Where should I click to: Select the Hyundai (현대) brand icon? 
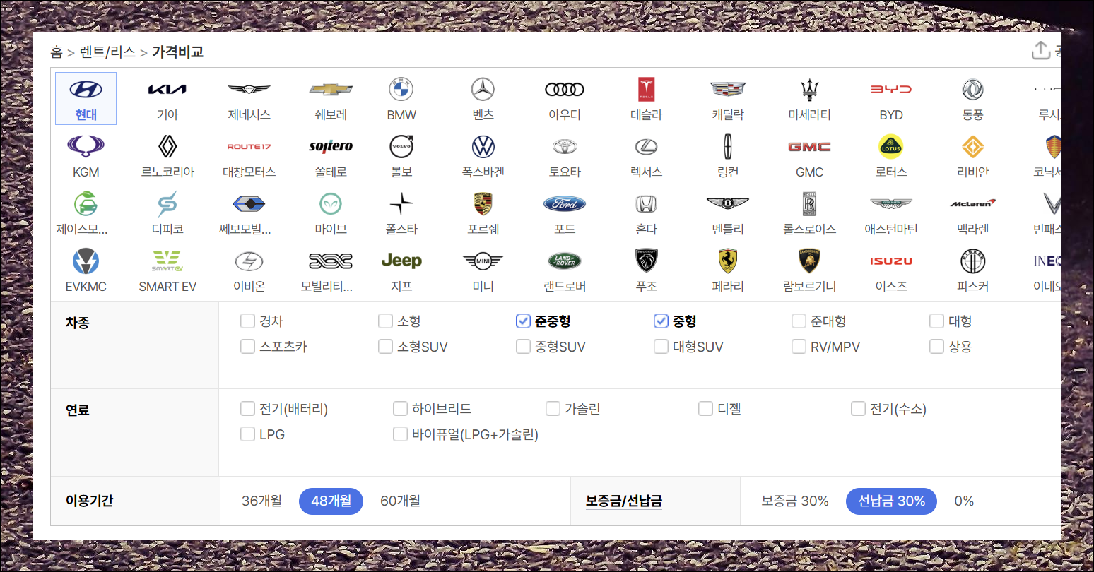coord(86,90)
